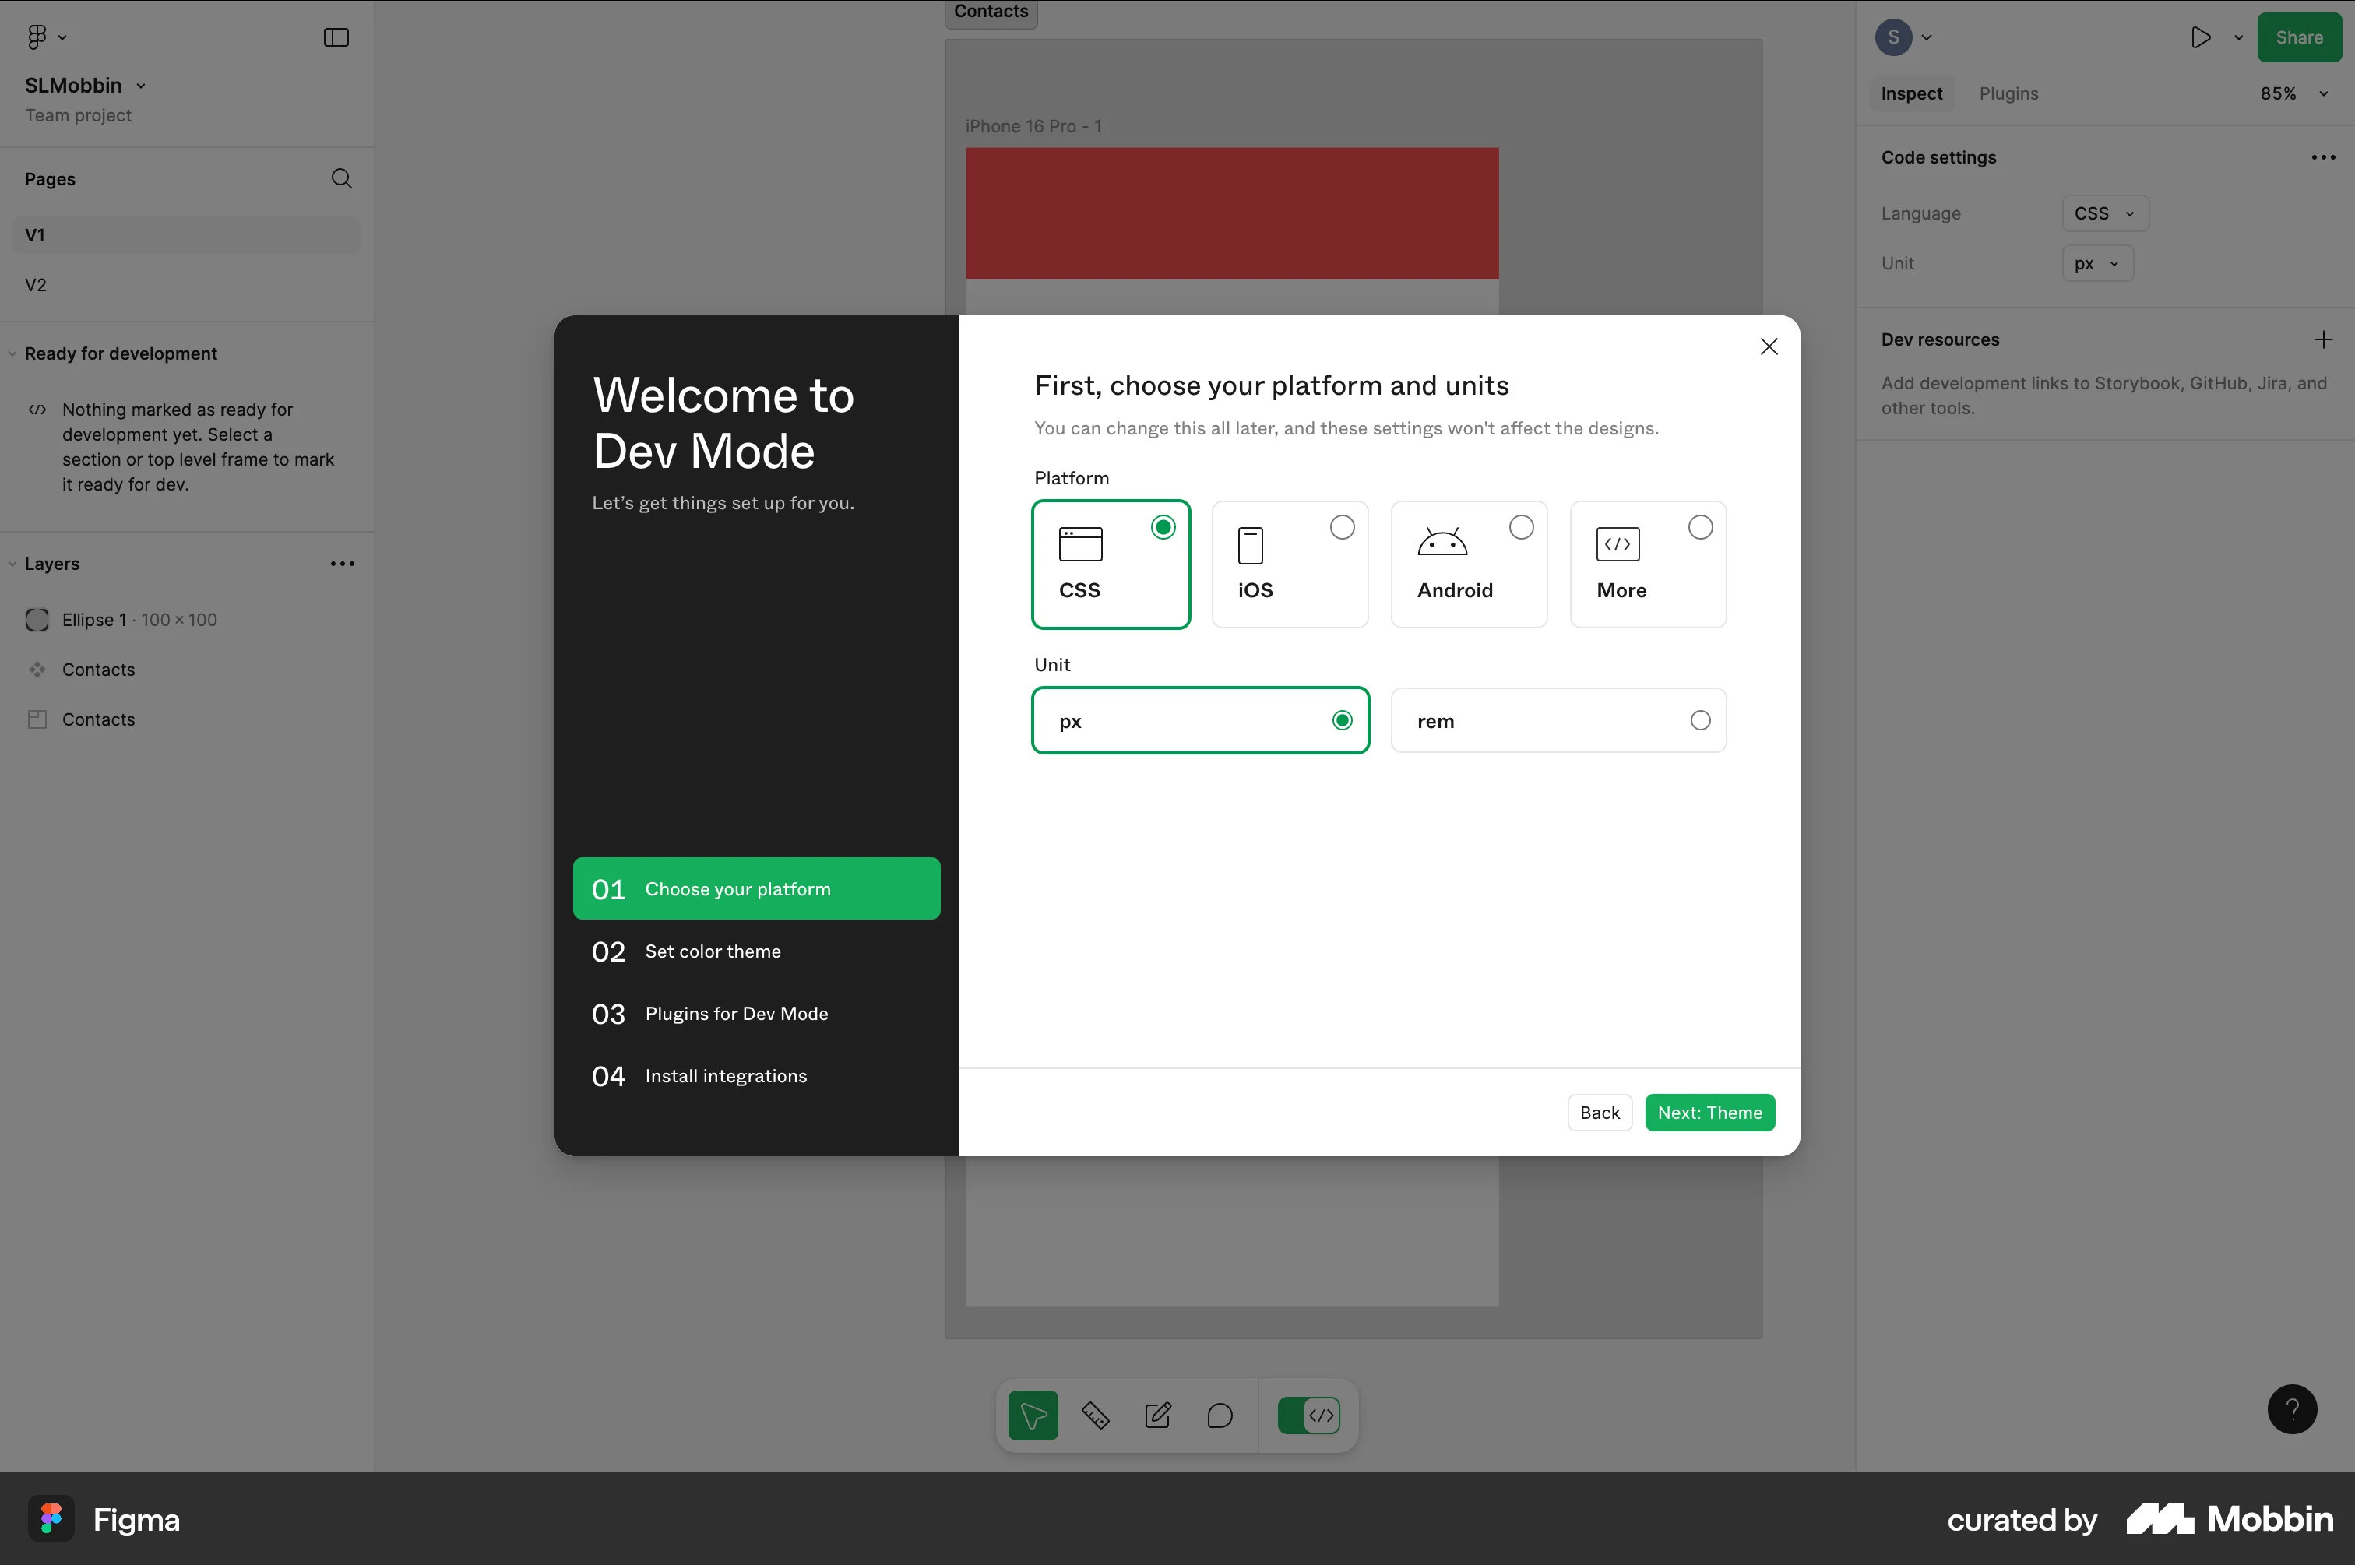Select the iPhone 16 Pro - 1 frame label
The width and height of the screenshot is (2355, 1565).
coord(1033,127)
